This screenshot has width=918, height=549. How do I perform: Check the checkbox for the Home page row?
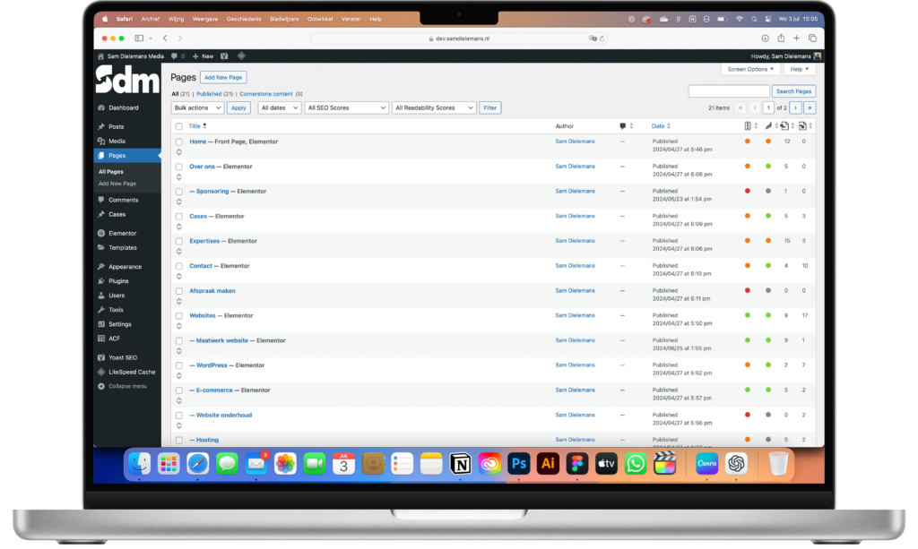click(178, 141)
